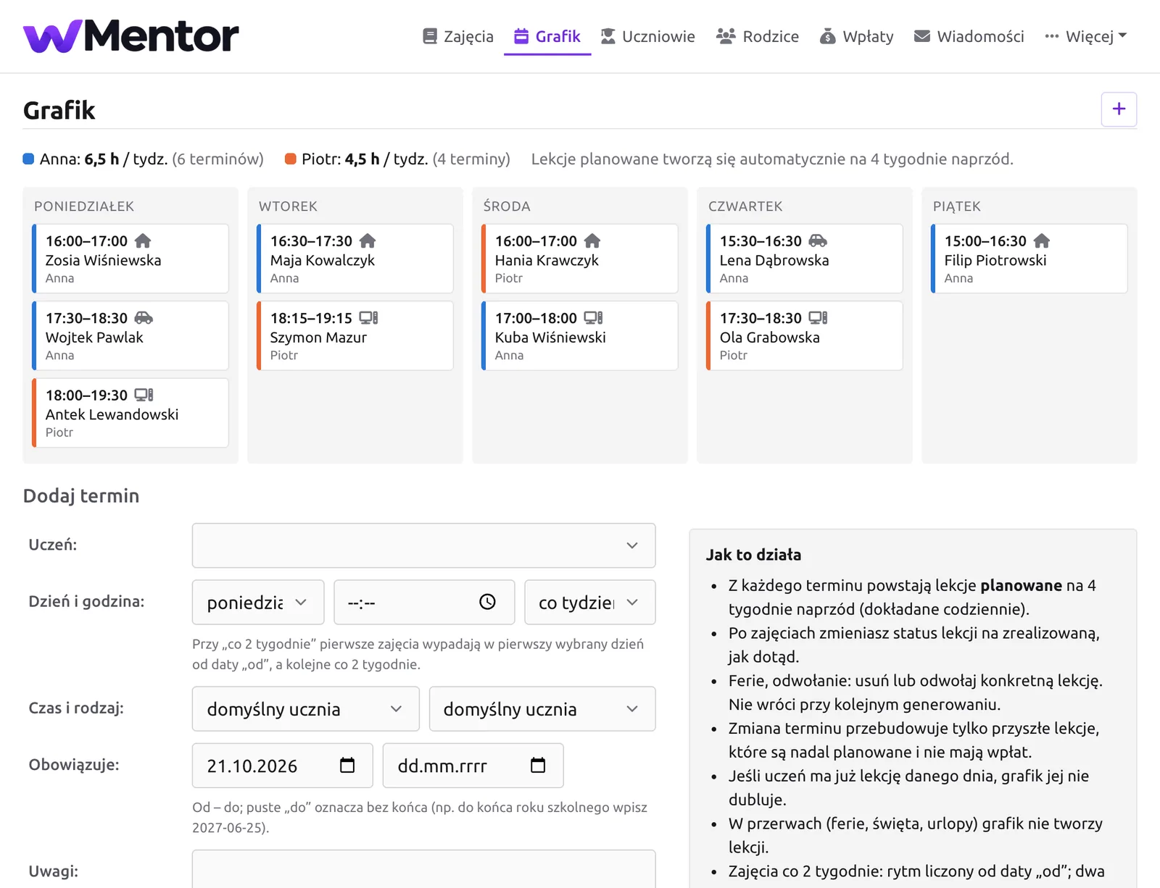Open calendar picker for end date

[x=538, y=765]
